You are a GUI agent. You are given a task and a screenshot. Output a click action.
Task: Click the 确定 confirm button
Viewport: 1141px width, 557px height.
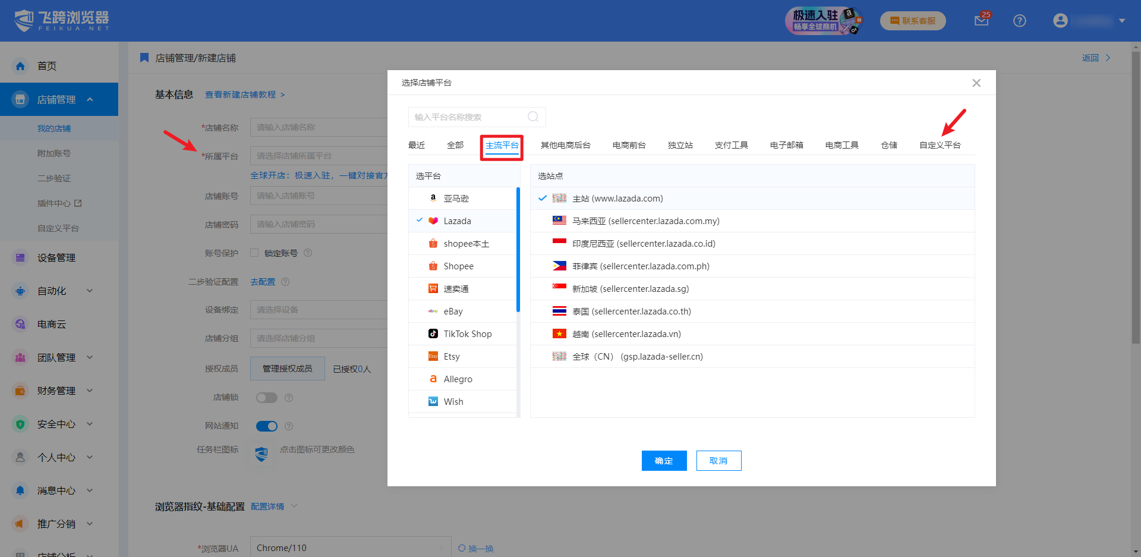pyautogui.click(x=664, y=461)
